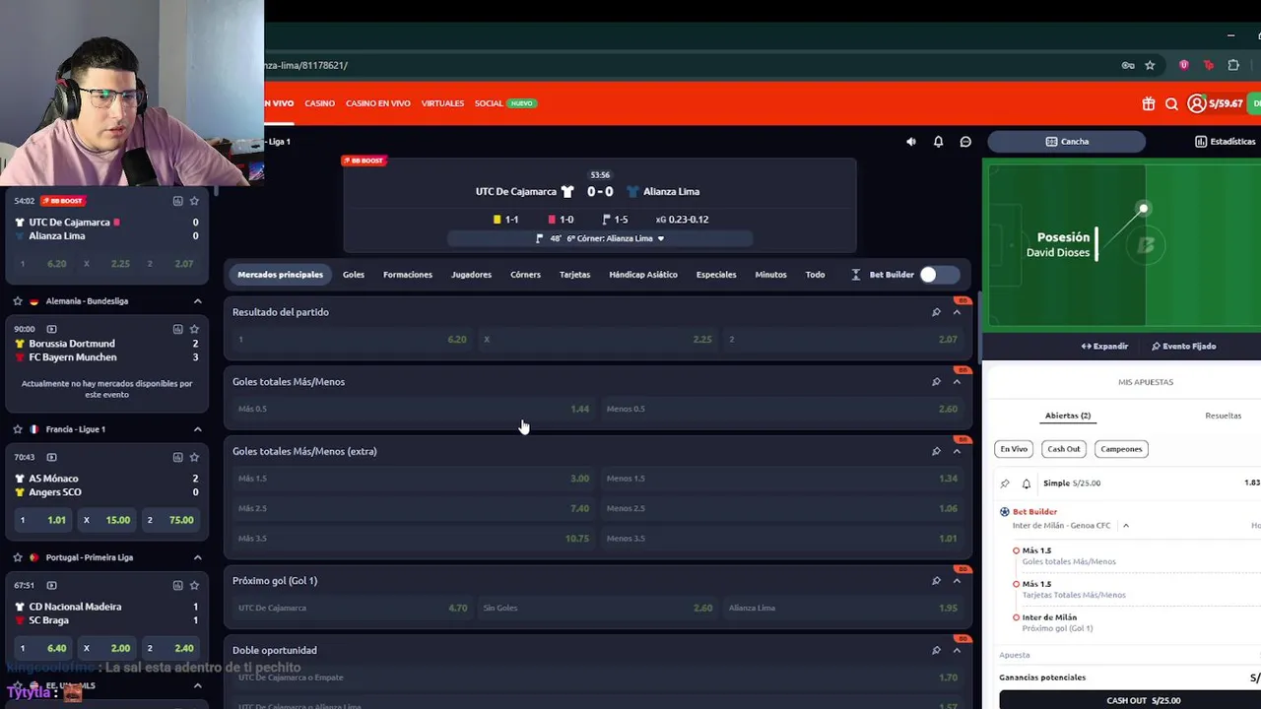Open the password key icon in address bar
This screenshot has height=709, width=1261.
(x=1128, y=65)
